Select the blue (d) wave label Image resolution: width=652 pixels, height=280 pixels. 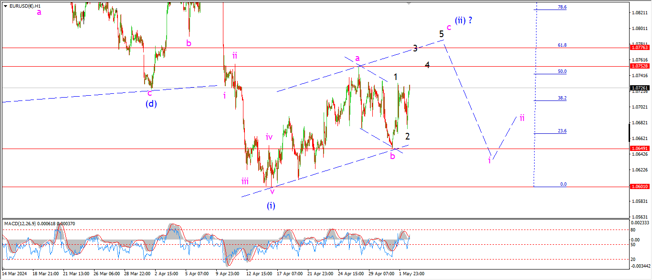152,103
